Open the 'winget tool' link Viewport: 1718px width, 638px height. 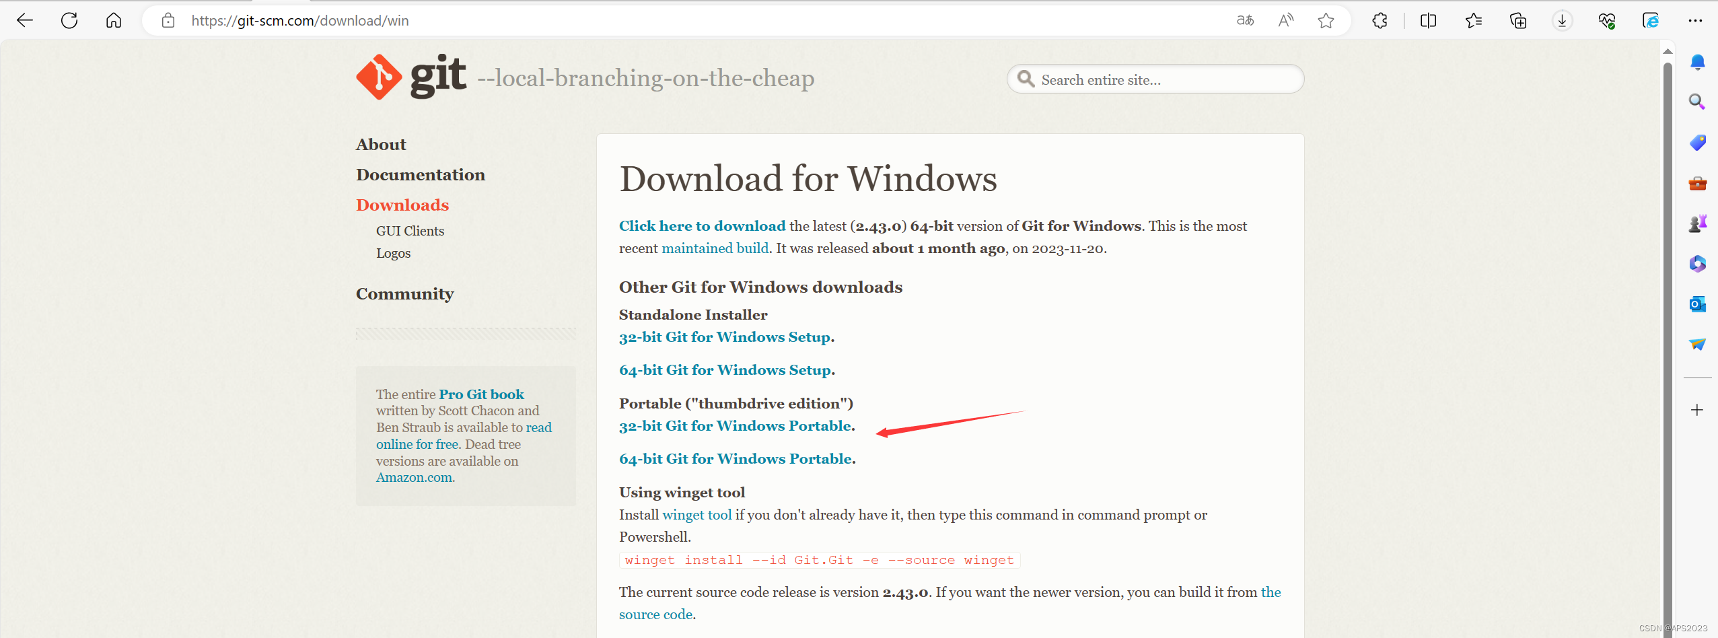click(x=696, y=515)
